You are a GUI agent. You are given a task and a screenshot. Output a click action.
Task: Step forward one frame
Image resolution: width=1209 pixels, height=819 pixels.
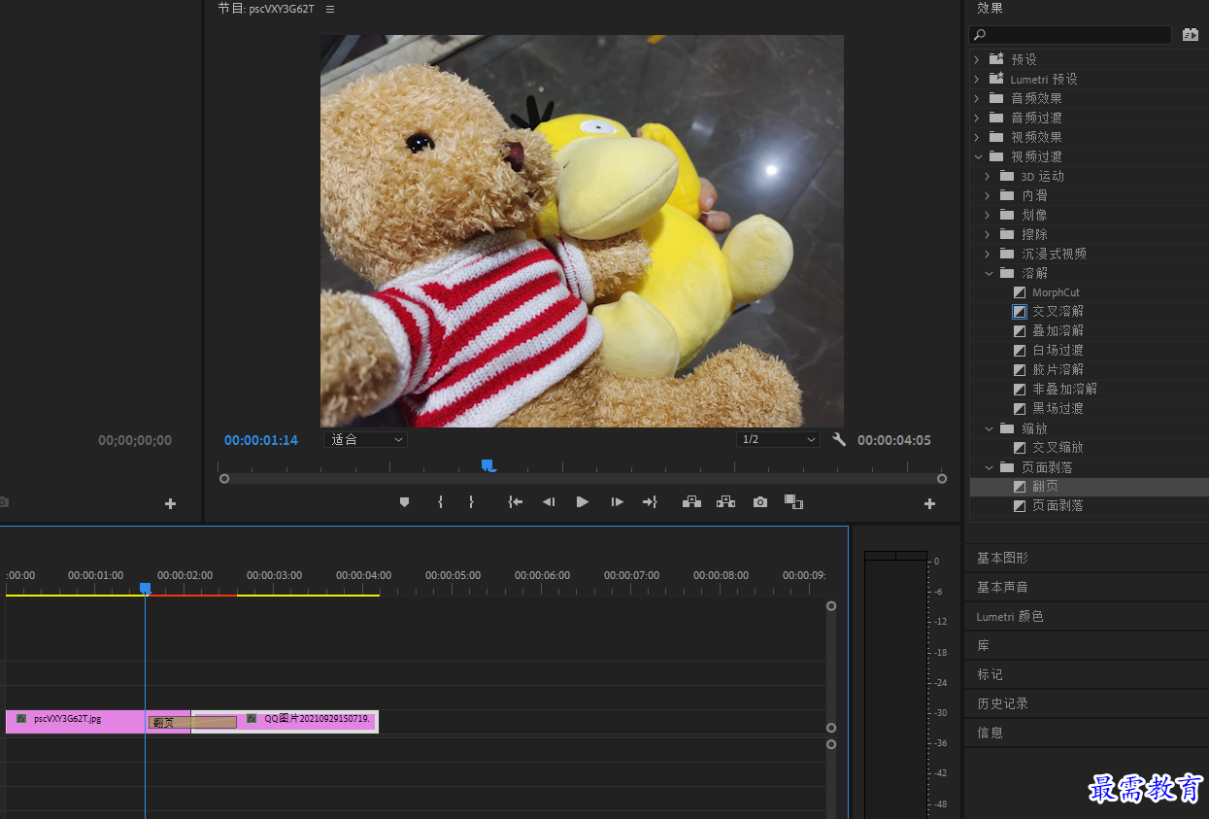point(617,502)
